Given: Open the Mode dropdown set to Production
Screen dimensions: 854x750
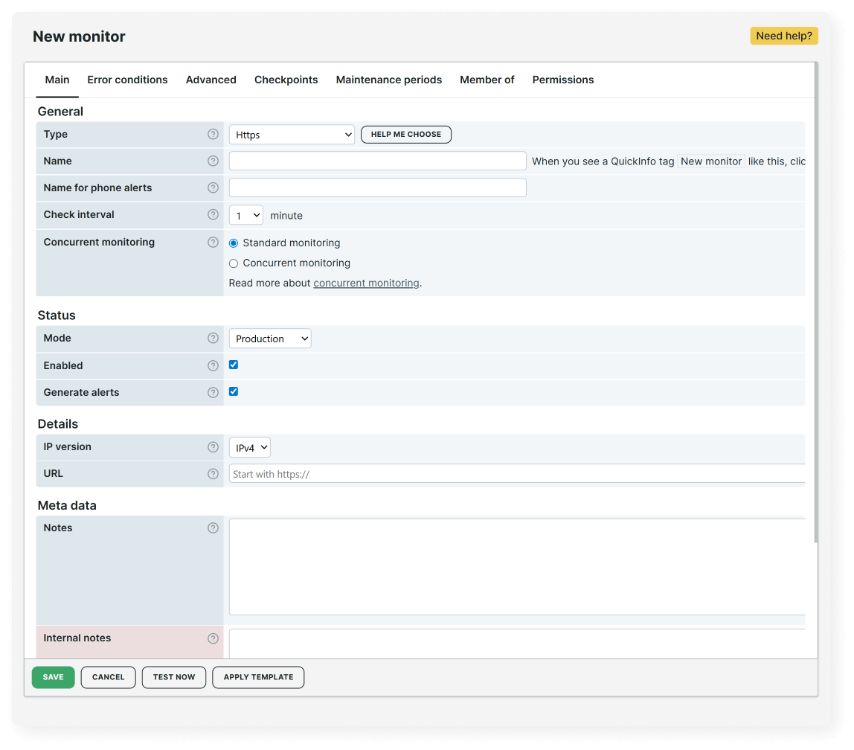Looking at the screenshot, I should [x=269, y=338].
